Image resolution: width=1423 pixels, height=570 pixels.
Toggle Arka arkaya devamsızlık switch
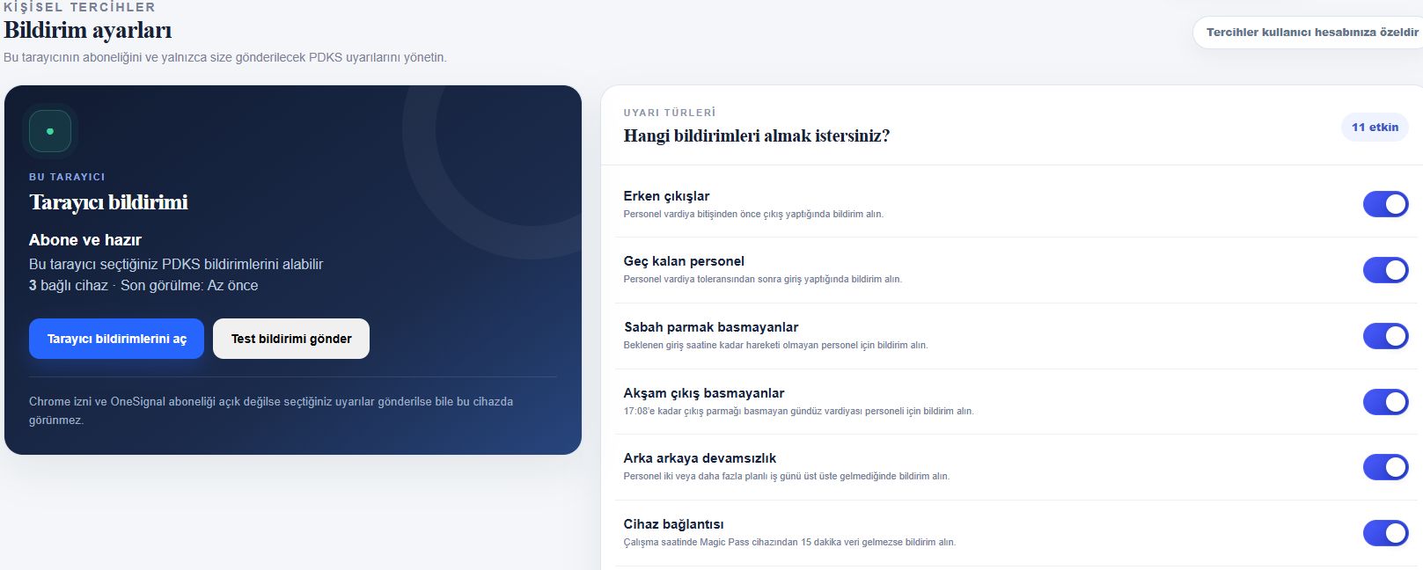[x=1385, y=467]
